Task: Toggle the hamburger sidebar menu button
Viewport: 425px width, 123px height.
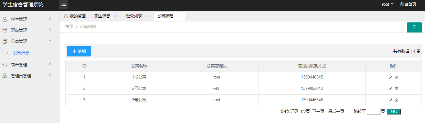Action: [x=64, y=4]
